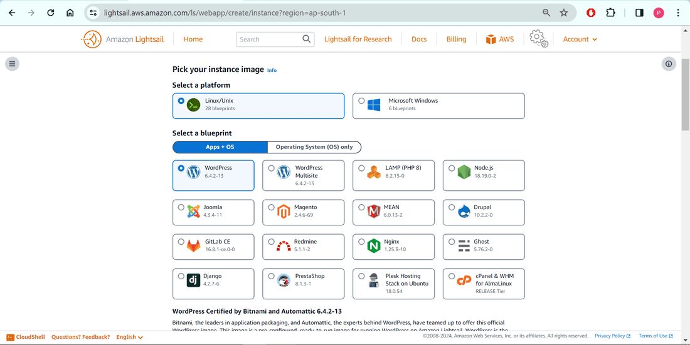The width and height of the screenshot is (690, 345).
Task: Click the cPanel & WHM cP icon
Action: [x=464, y=280]
